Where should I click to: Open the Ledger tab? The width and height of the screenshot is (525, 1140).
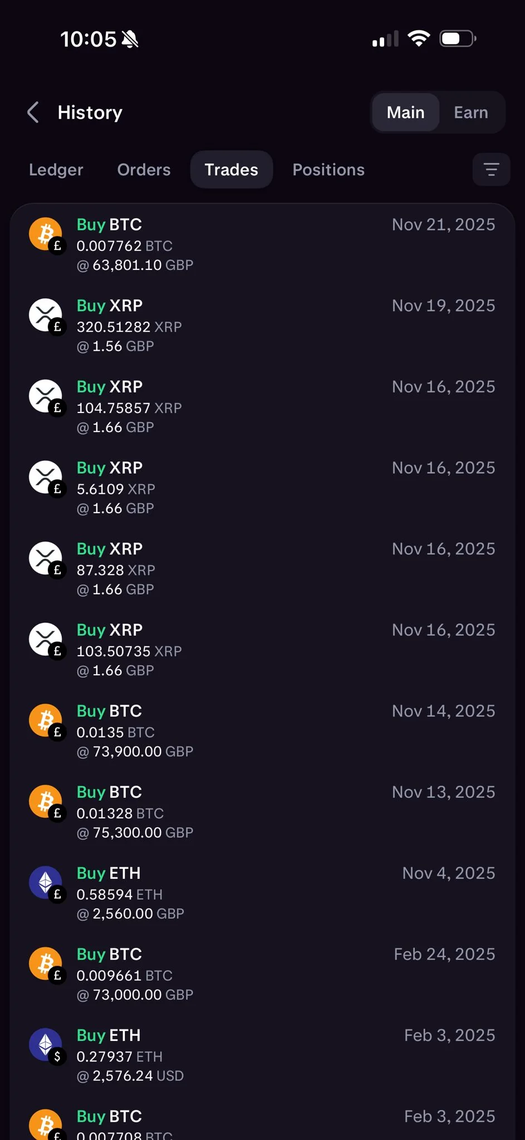point(56,170)
